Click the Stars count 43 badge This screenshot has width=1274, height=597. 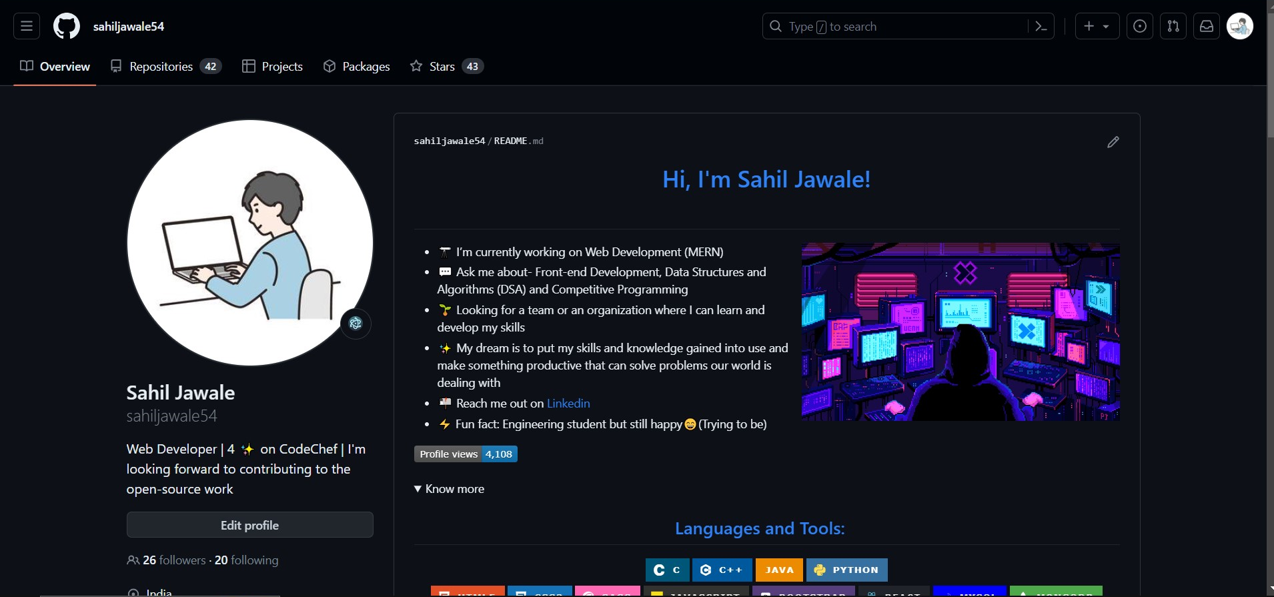coord(472,66)
